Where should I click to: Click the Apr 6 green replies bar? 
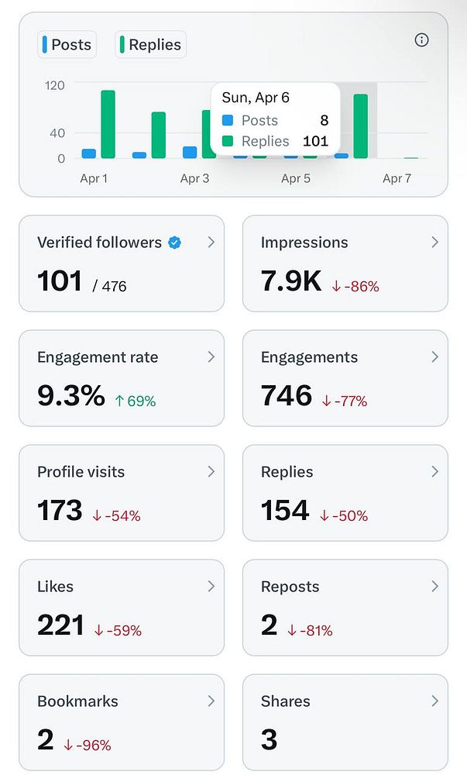tap(360, 126)
